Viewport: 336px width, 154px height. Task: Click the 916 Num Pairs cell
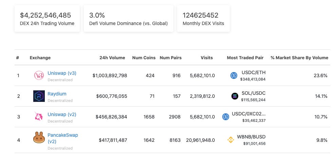[x=176, y=75]
